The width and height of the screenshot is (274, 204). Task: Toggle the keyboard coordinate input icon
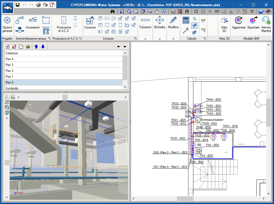(x=217, y=11)
